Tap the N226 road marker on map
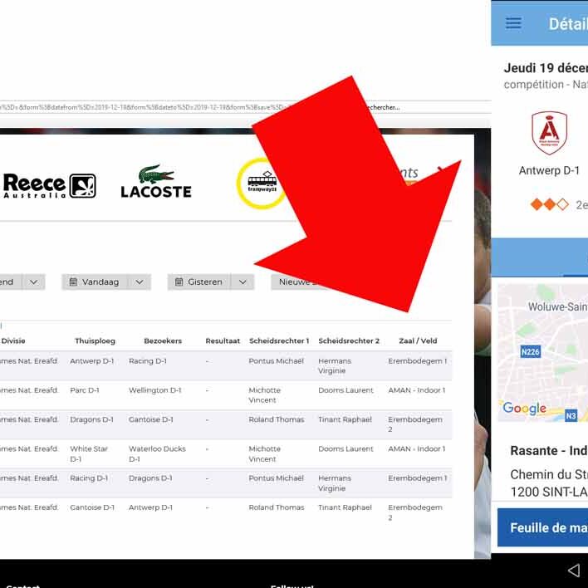 [530, 352]
